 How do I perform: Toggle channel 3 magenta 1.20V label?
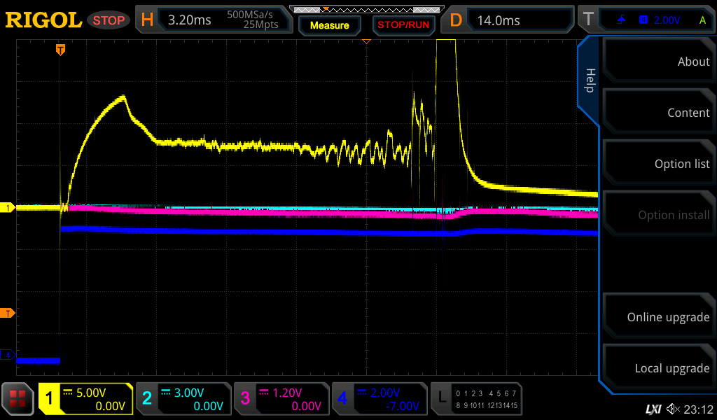281,399
